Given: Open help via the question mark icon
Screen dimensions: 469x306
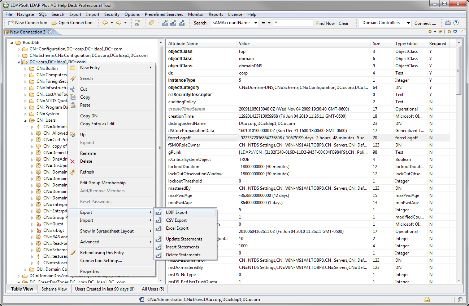Looking at the screenshot, I should click(456, 23).
